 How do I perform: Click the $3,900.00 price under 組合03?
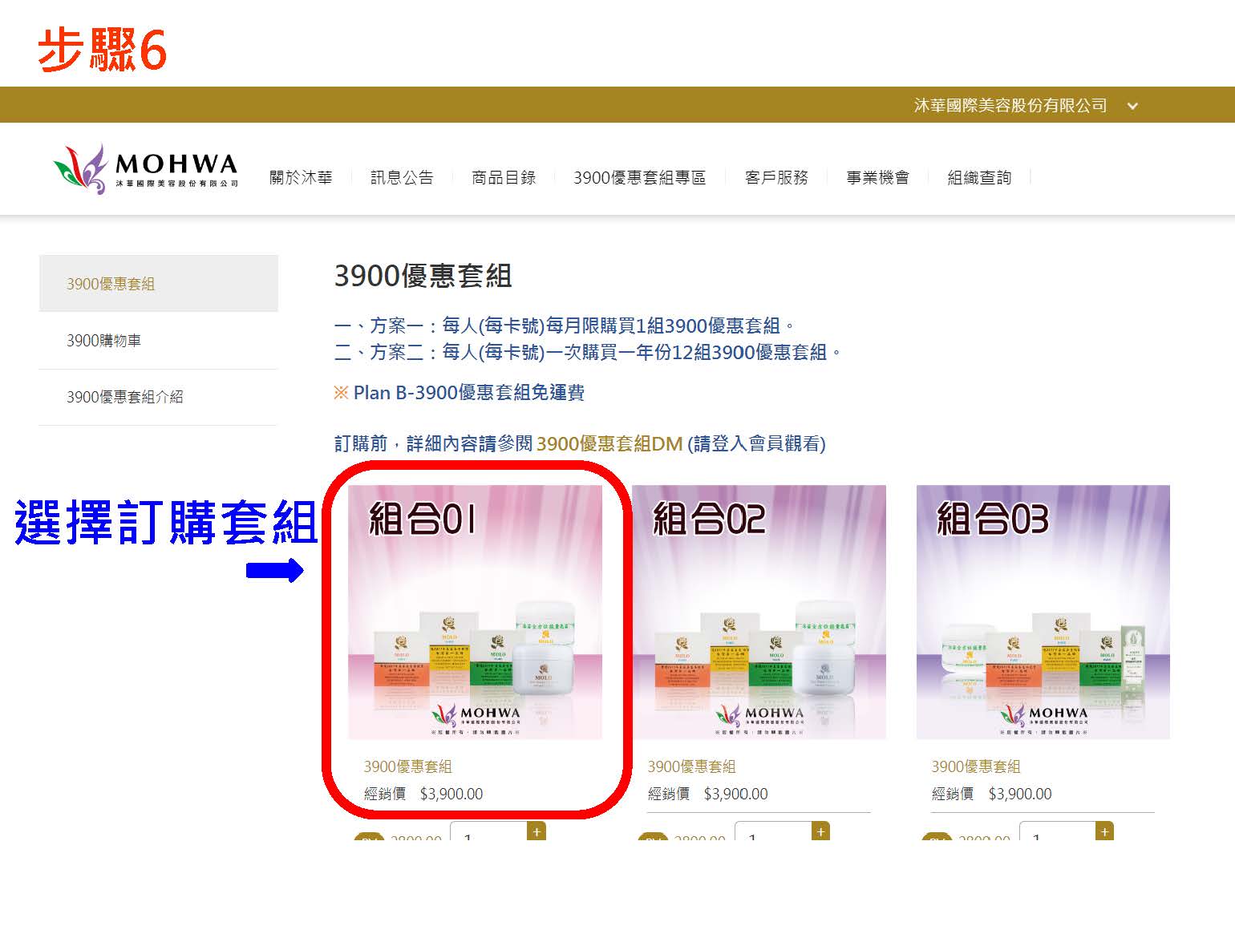point(1019,794)
